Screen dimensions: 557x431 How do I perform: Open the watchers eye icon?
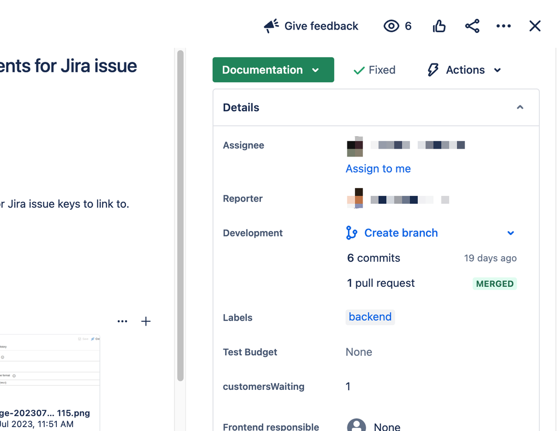click(391, 26)
